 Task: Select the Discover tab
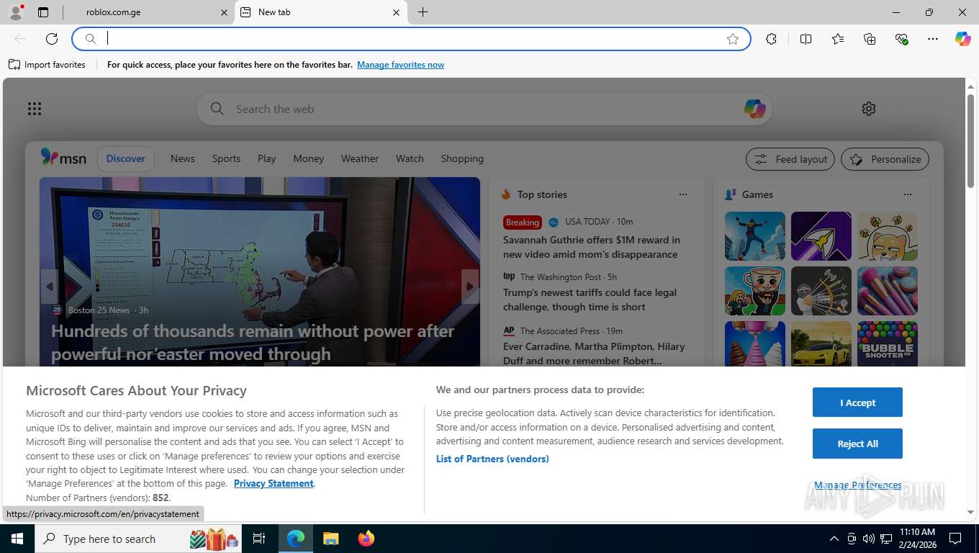pos(126,158)
